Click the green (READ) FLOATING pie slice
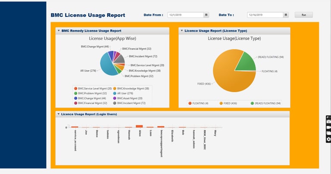The image size is (331, 174). 247,63
